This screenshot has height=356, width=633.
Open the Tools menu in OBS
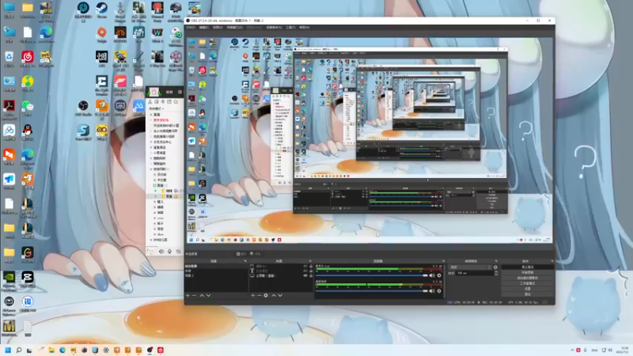290,28
